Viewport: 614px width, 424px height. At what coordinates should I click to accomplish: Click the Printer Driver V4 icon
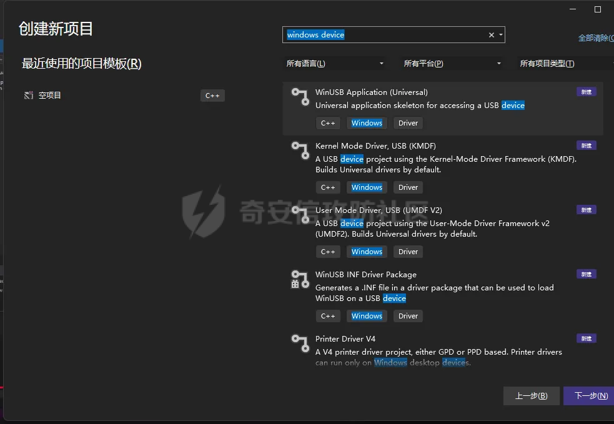coord(300,343)
